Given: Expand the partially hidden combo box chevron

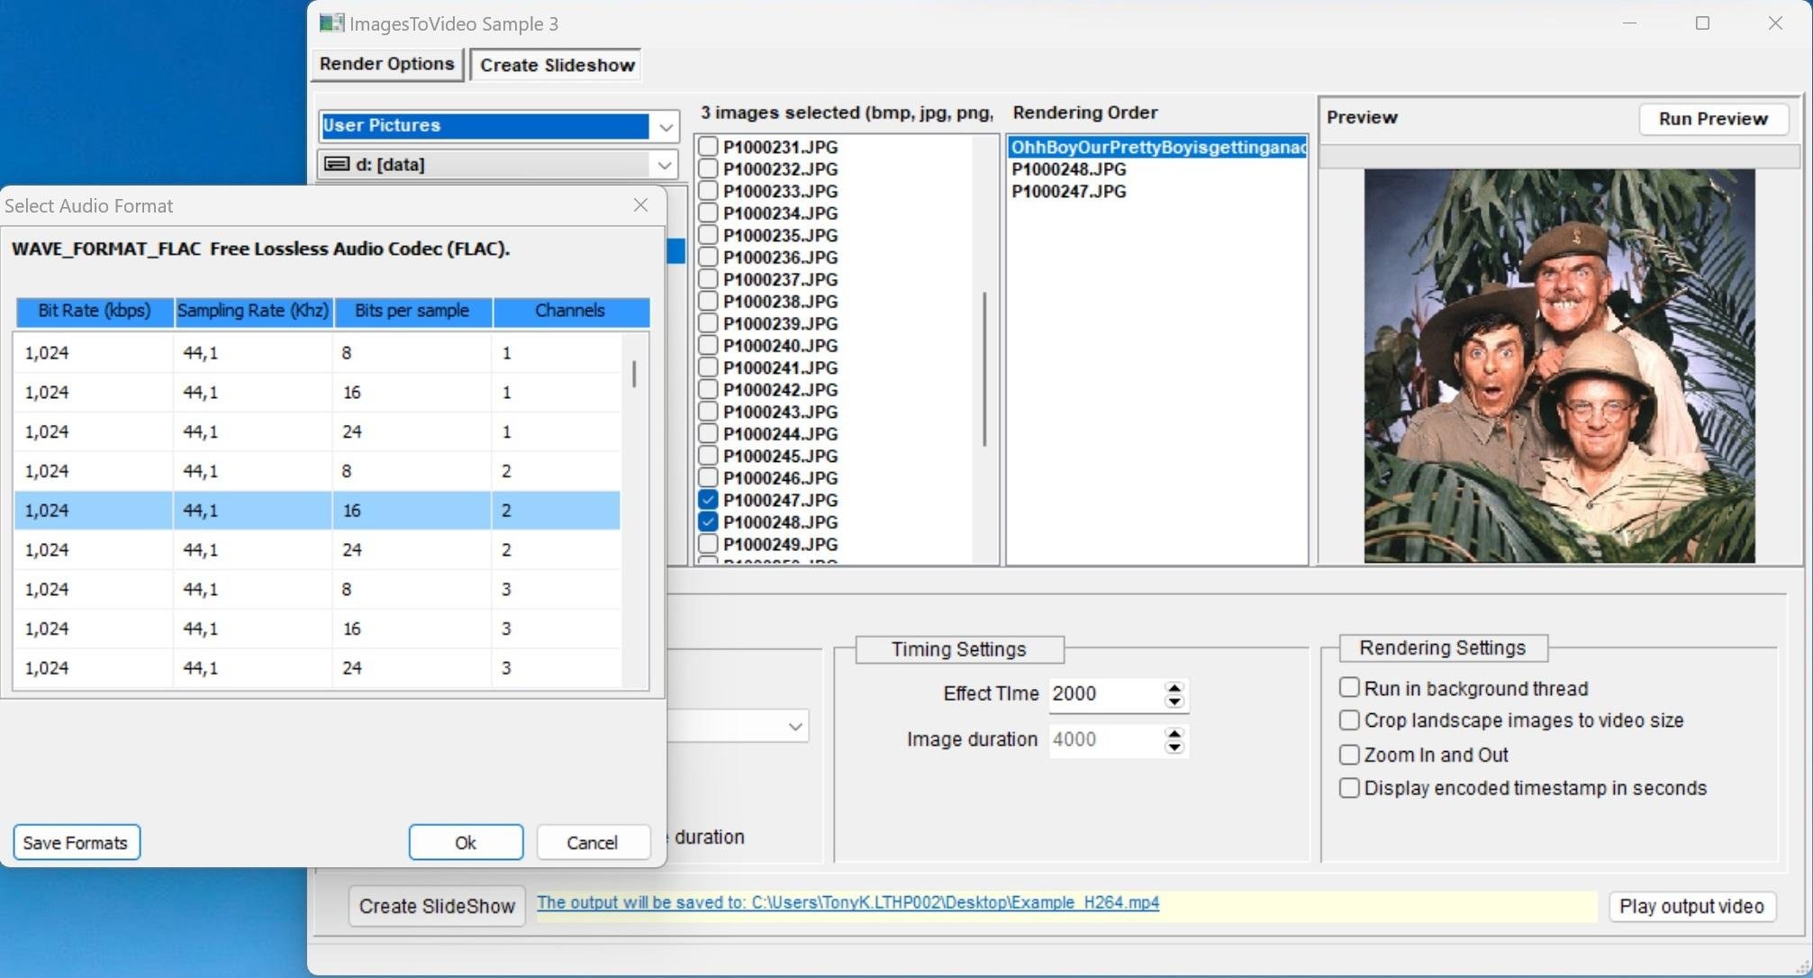Looking at the screenshot, I should click(x=794, y=726).
